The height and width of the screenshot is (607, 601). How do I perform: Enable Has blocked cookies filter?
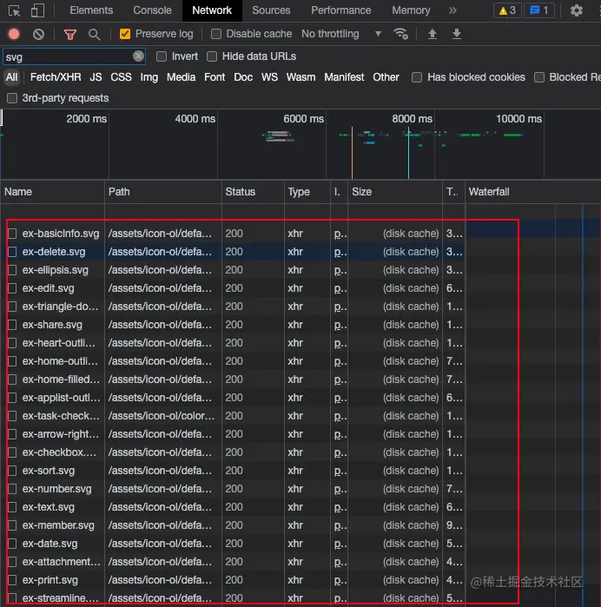click(417, 77)
